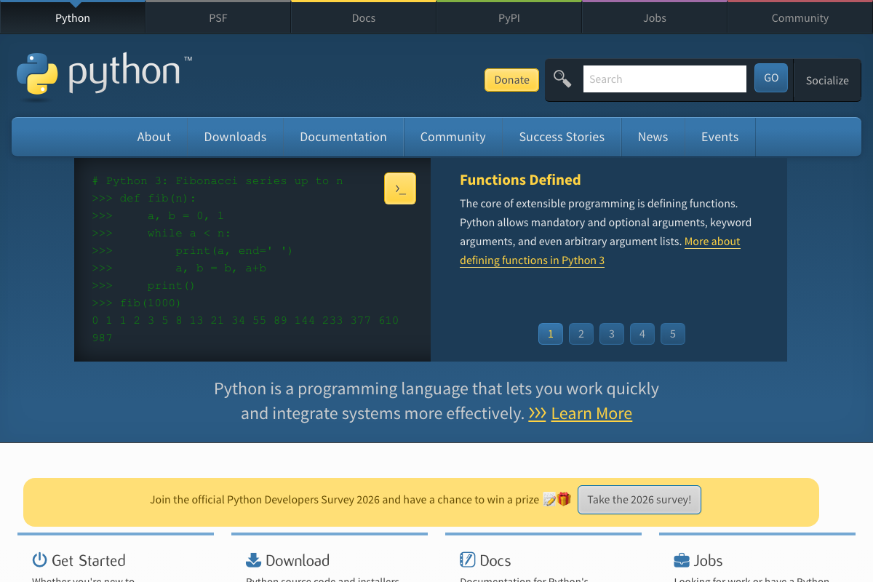Open the PSF tab
This screenshot has height=582, width=873.
tap(218, 17)
